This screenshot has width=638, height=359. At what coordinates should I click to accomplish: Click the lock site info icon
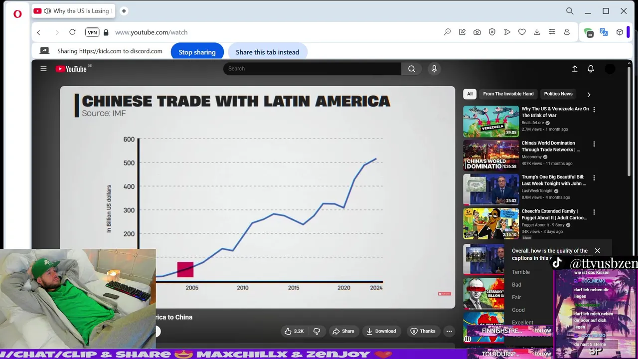click(x=106, y=32)
